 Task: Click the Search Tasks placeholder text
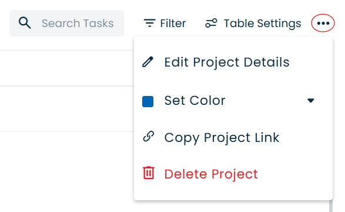point(78,23)
